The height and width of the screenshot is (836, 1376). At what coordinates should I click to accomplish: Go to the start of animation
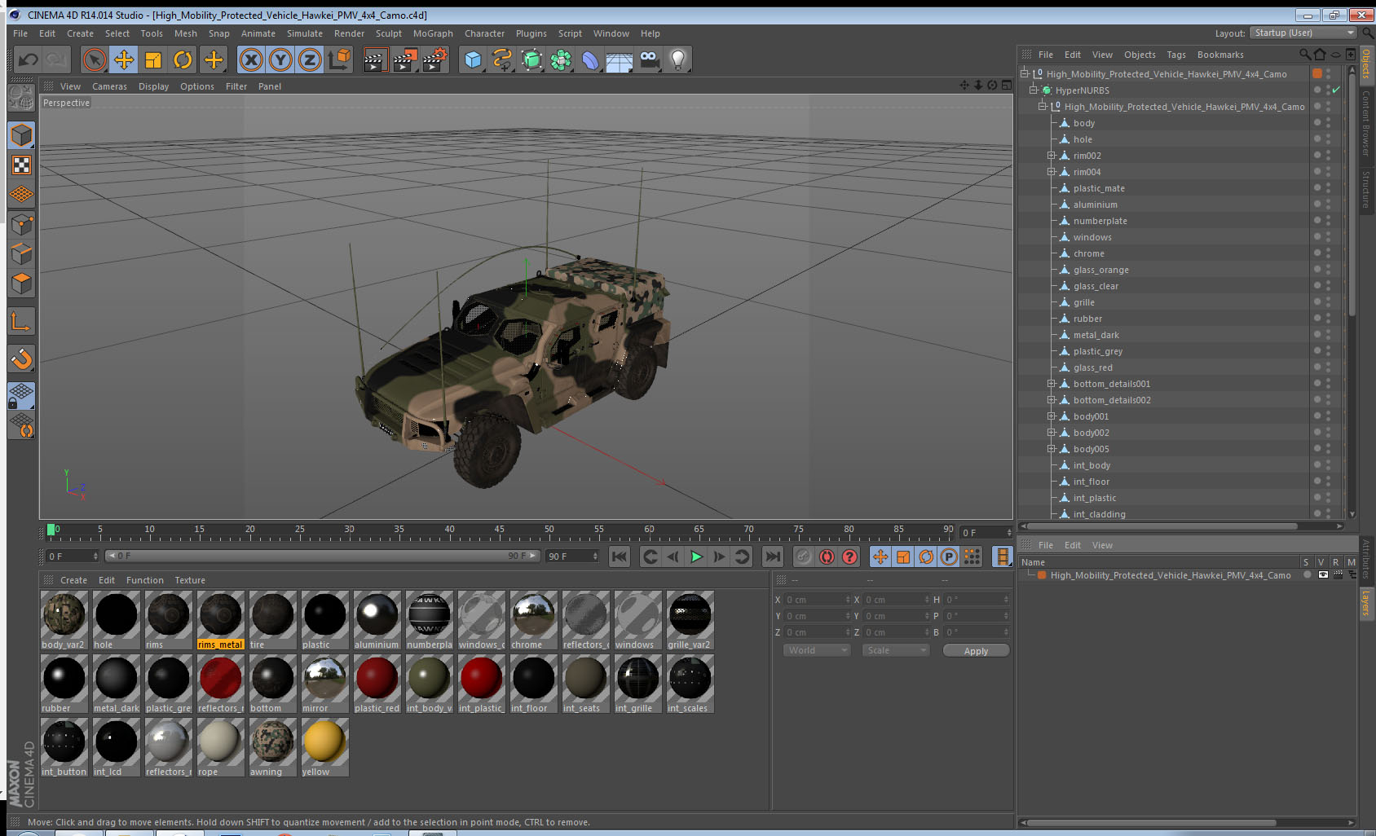tap(620, 557)
